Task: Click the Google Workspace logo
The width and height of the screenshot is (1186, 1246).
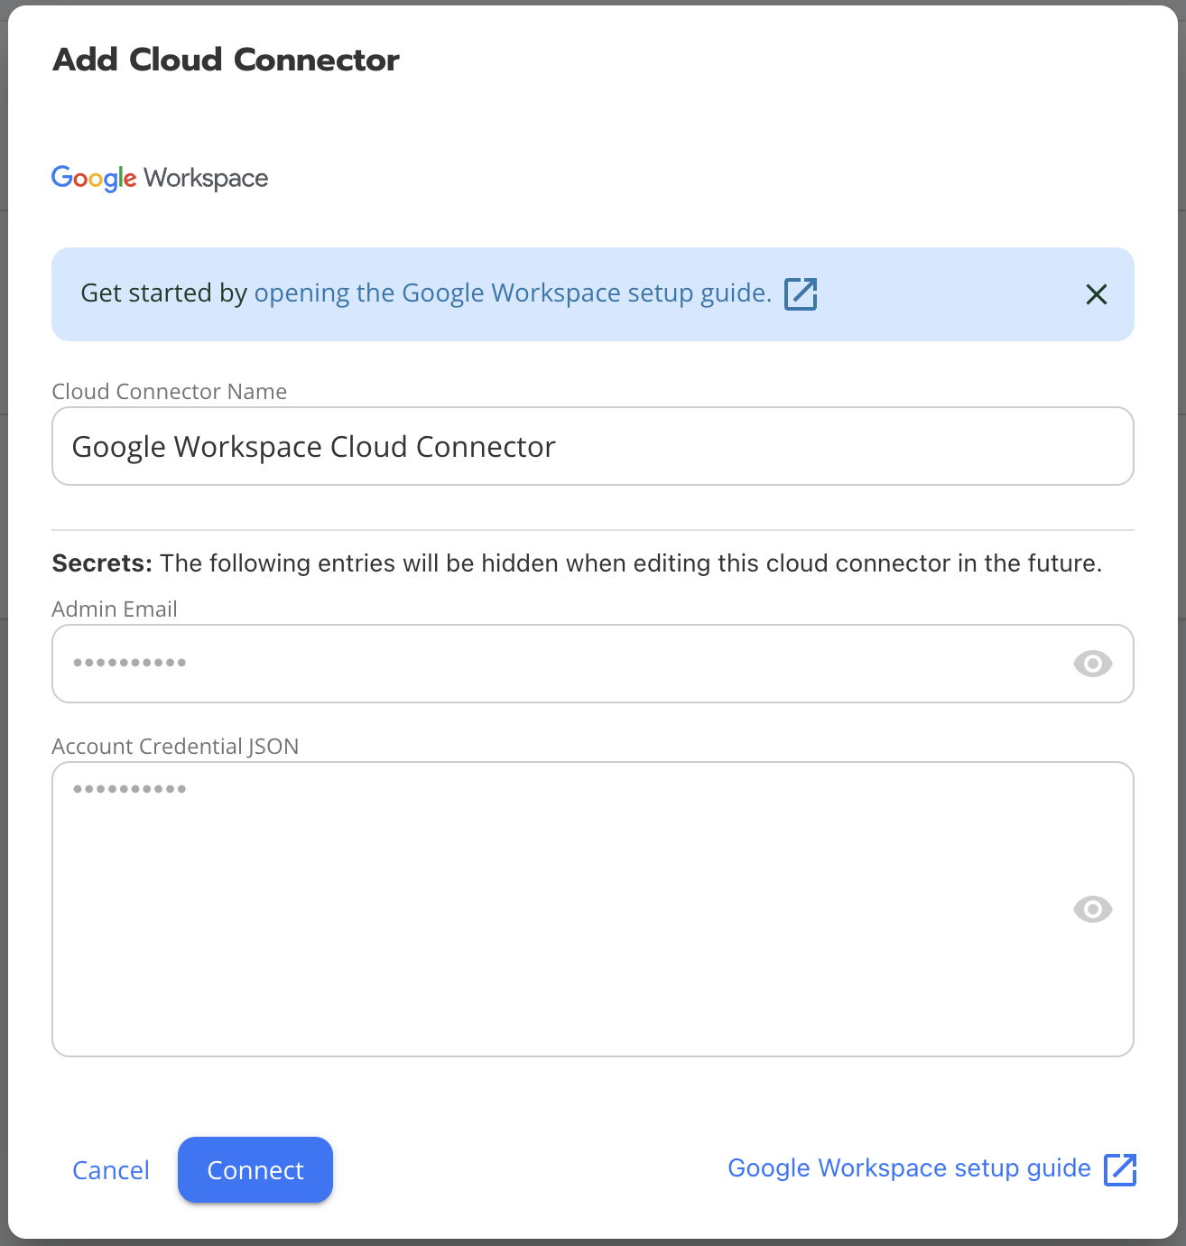Action: pyautogui.click(x=160, y=178)
